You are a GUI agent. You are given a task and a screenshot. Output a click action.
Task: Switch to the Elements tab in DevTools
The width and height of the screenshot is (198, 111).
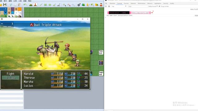[112, 3]
